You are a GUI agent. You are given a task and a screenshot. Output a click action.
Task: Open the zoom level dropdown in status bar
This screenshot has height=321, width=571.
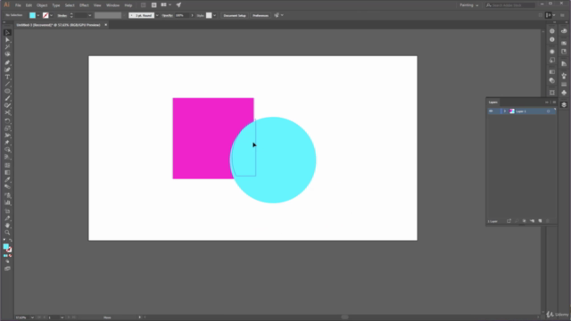point(32,317)
